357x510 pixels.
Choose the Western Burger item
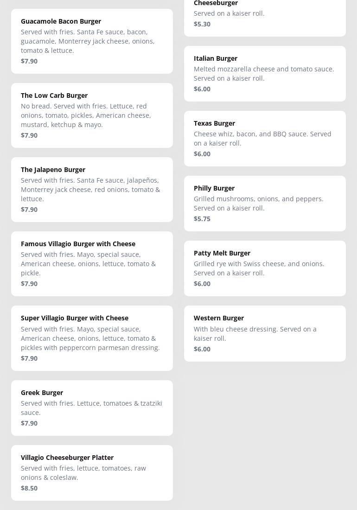(265, 333)
